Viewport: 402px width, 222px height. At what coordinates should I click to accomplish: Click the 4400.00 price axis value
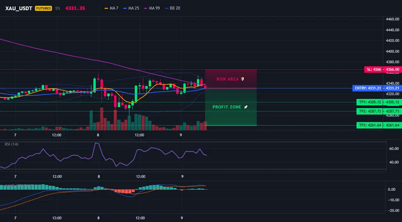coord(392,51)
